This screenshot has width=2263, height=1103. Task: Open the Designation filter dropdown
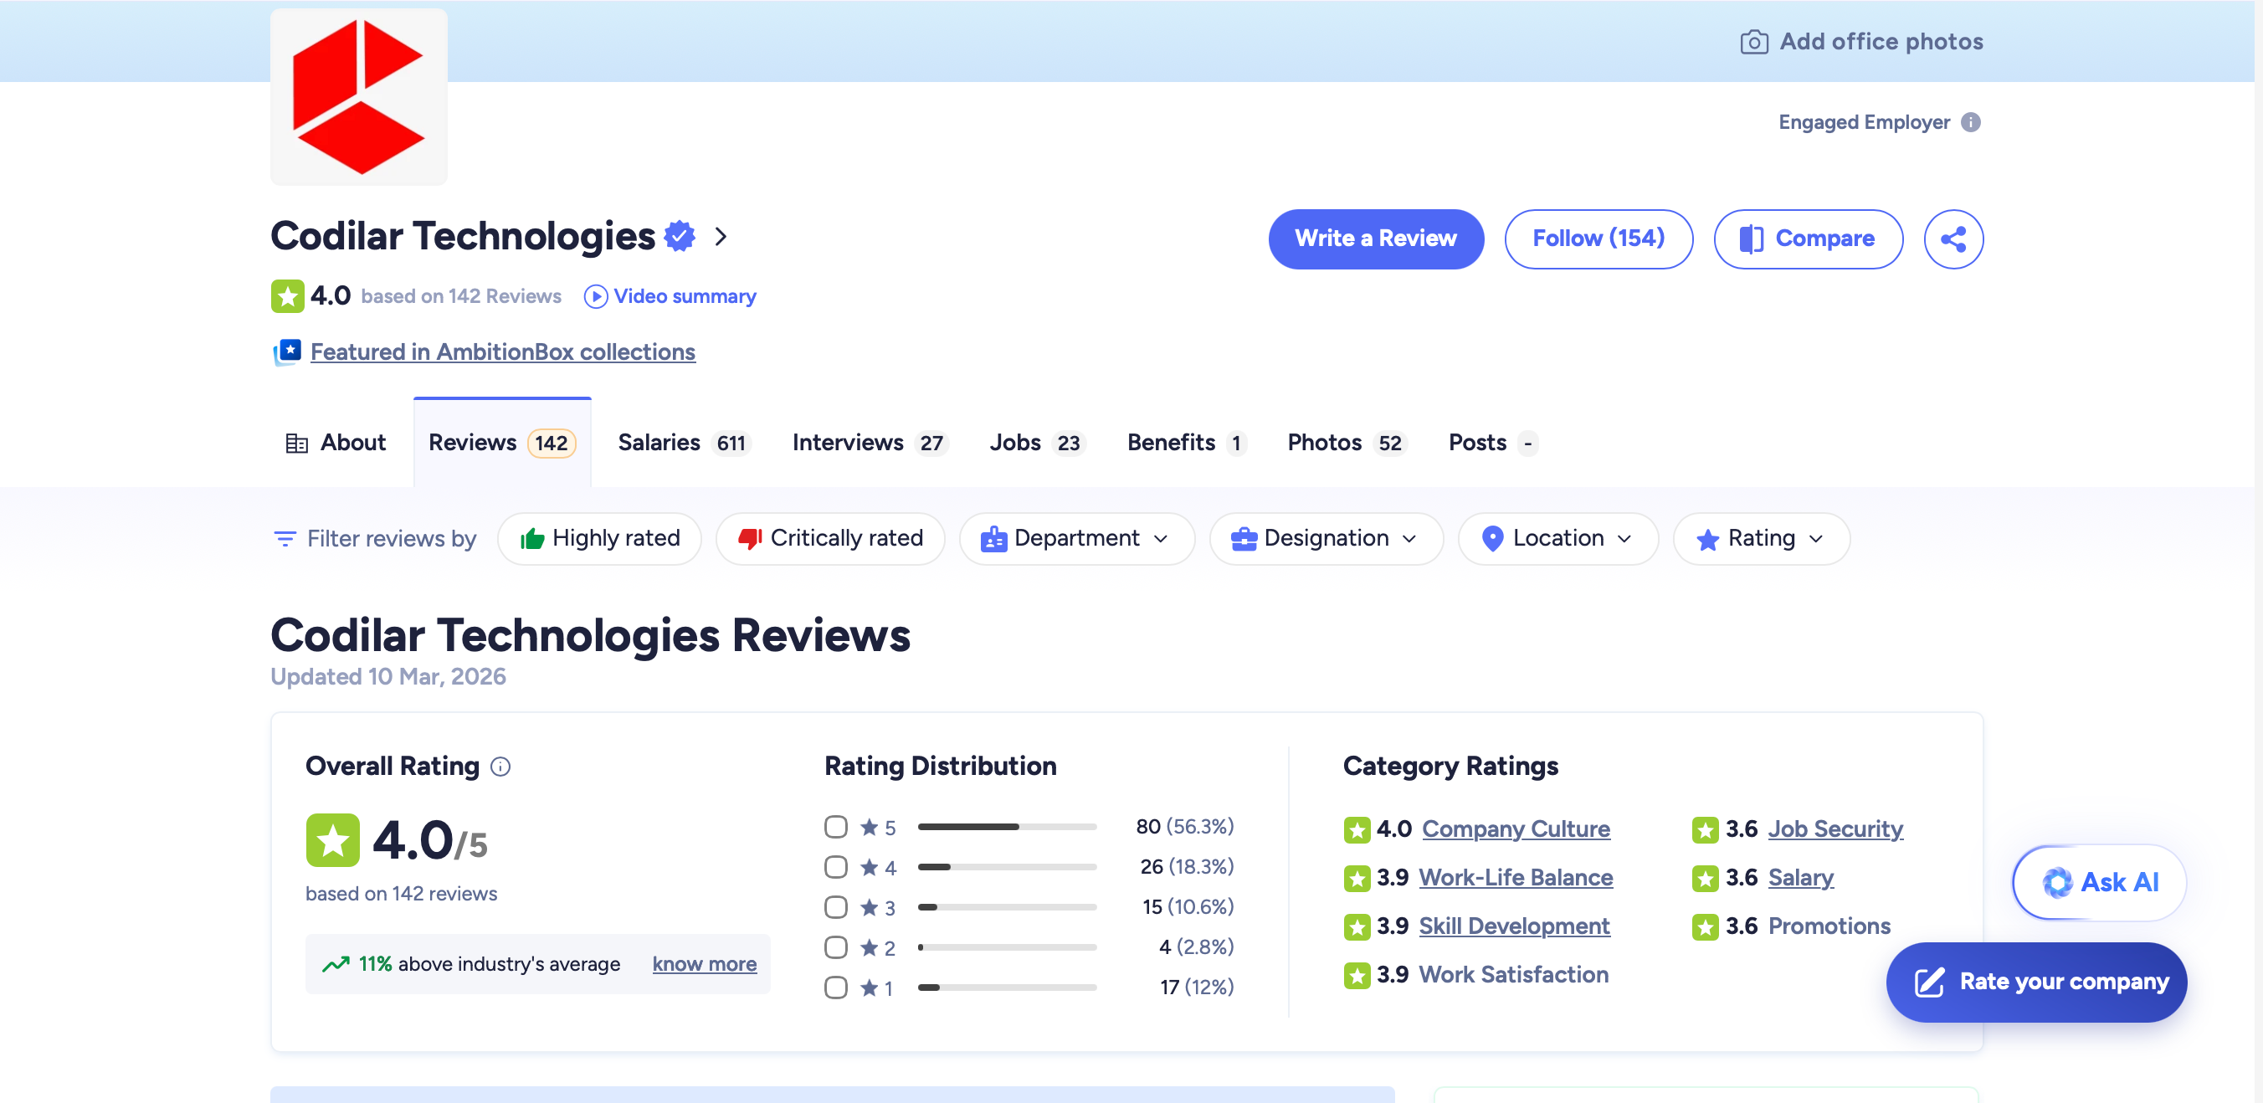pyautogui.click(x=1326, y=538)
